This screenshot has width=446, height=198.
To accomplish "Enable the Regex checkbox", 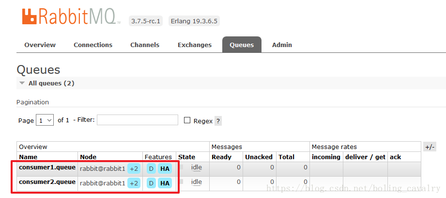I will point(187,120).
